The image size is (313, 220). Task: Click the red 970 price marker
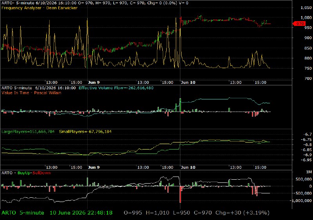pyautogui.click(x=299, y=24)
